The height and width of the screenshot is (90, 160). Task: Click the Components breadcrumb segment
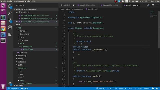tap(78, 9)
